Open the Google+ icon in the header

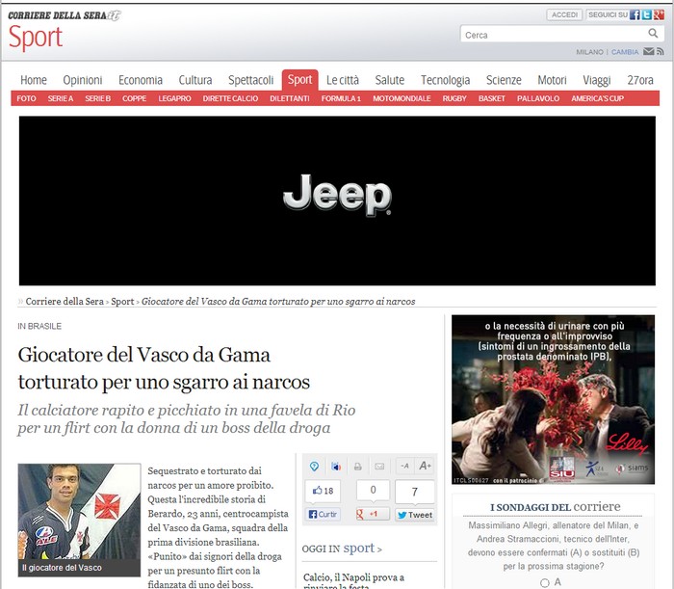[659, 14]
